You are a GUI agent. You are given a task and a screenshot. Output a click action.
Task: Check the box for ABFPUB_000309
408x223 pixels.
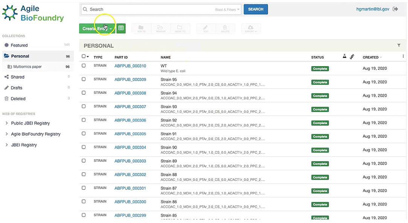[84, 79]
